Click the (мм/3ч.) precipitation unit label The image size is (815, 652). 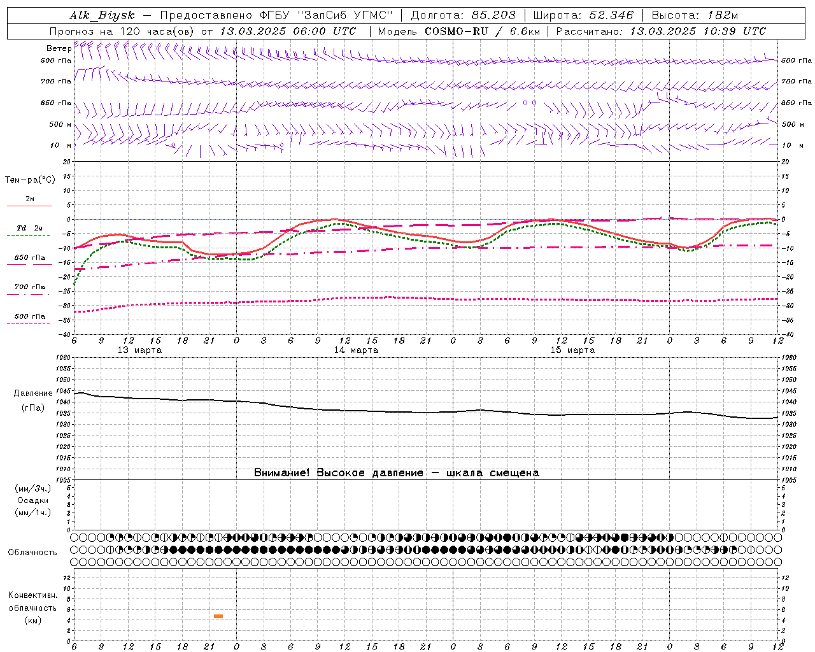click(33, 488)
